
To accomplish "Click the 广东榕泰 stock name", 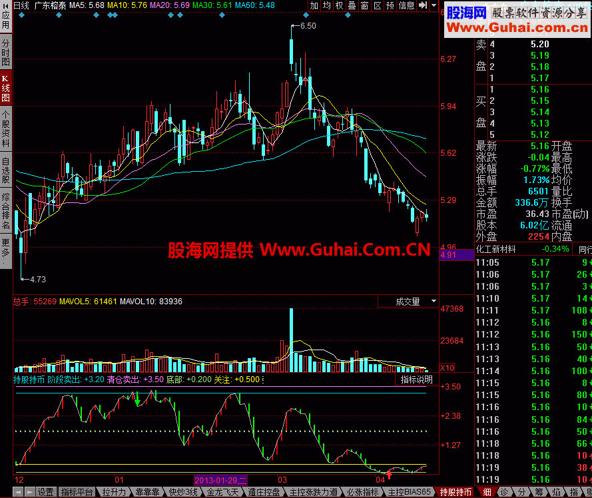I will tap(50, 6).
